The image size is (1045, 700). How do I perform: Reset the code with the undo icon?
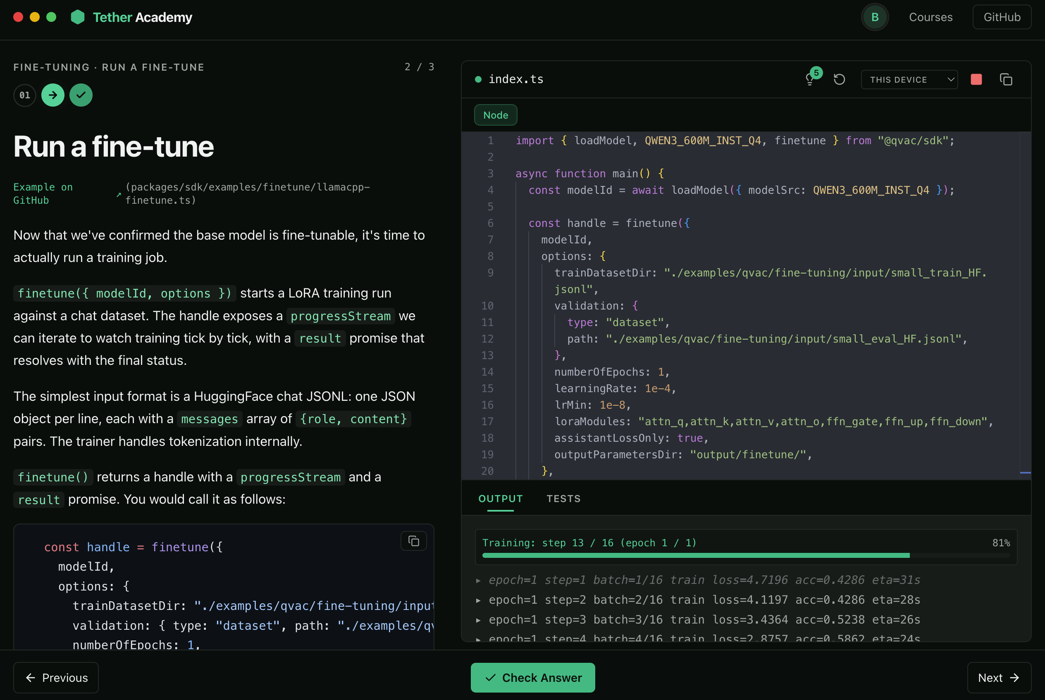coord(839,79)
